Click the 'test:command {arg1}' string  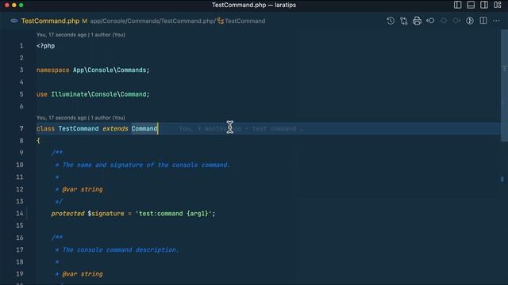click(173, 214)
